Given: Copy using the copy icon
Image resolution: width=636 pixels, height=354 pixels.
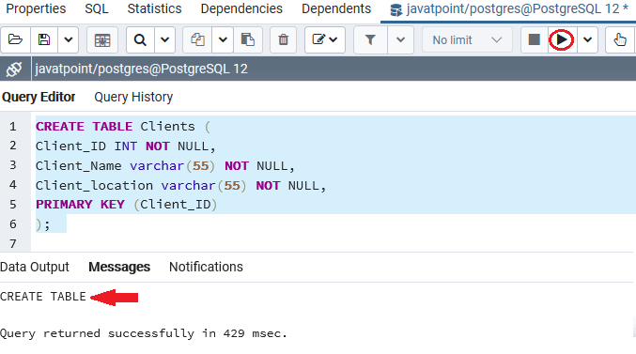Looking at the screenshot, I should click(197, 39).
